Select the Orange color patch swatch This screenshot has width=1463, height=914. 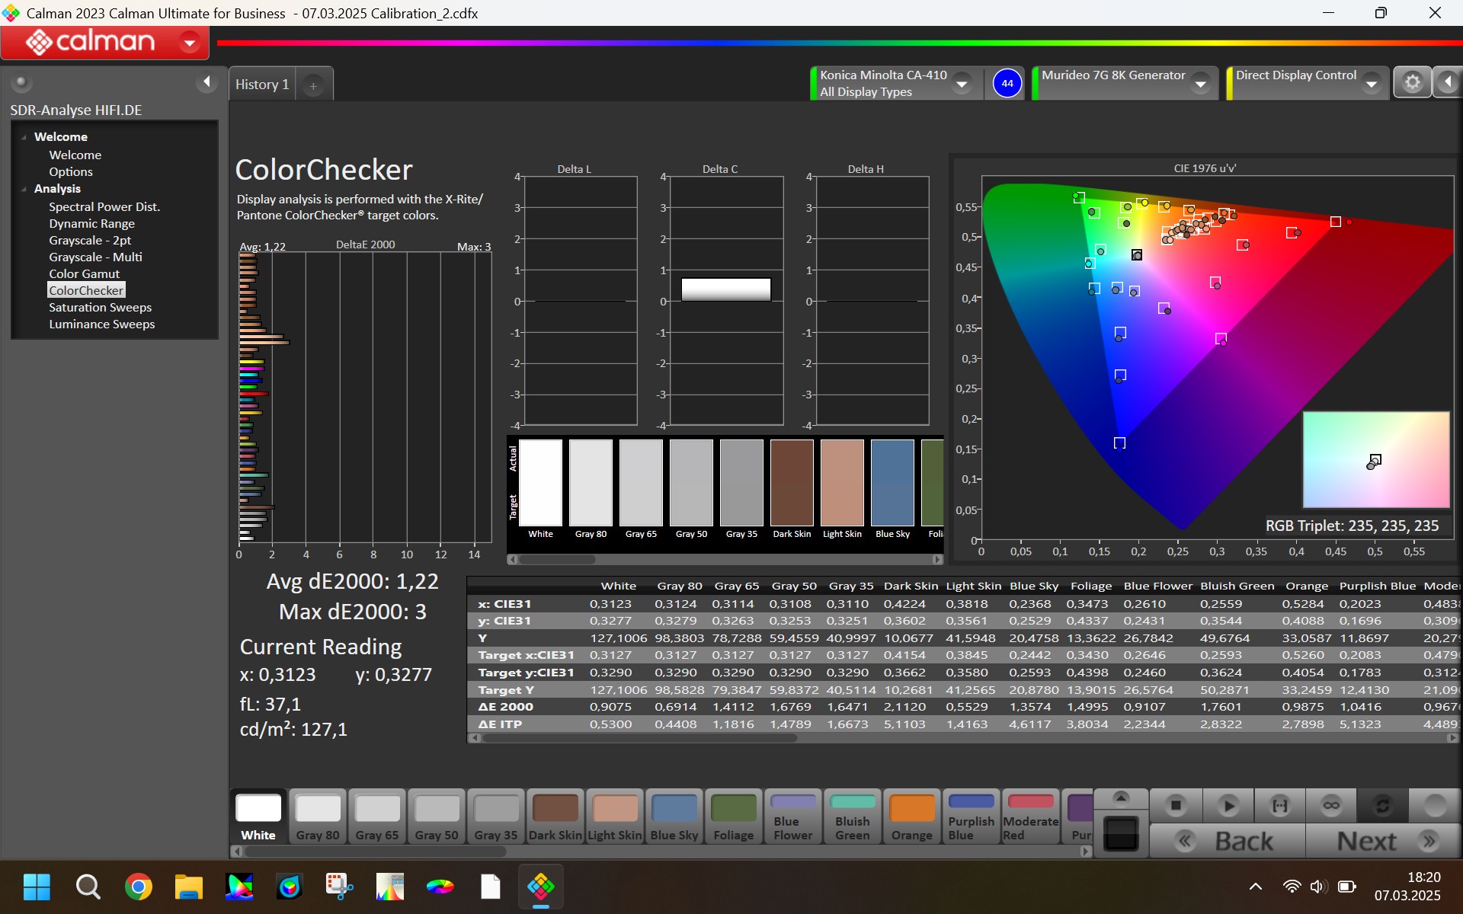tap(911, 817)
